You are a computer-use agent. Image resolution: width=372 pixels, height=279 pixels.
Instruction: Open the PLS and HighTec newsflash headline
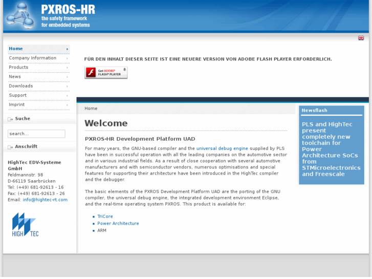(x=331, y=149)
